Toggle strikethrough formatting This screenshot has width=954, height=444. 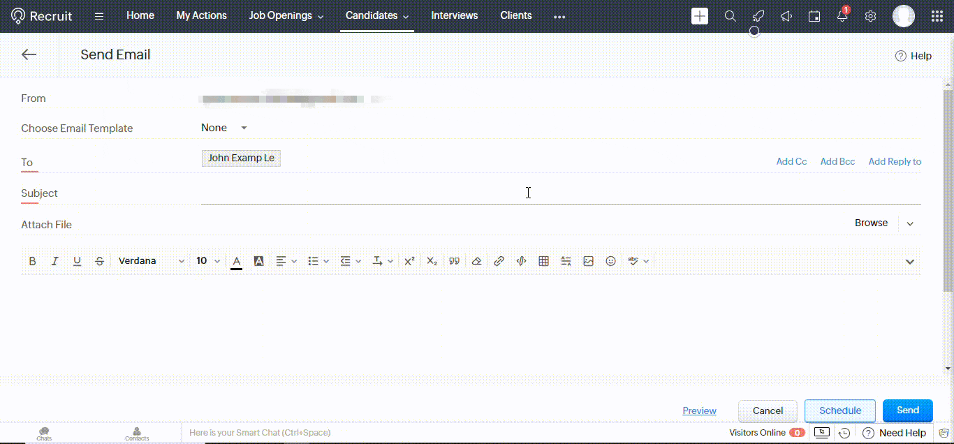(x=99, y=261)
